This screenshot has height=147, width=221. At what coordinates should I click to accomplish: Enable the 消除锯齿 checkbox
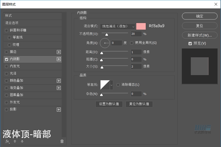point(118,85)
